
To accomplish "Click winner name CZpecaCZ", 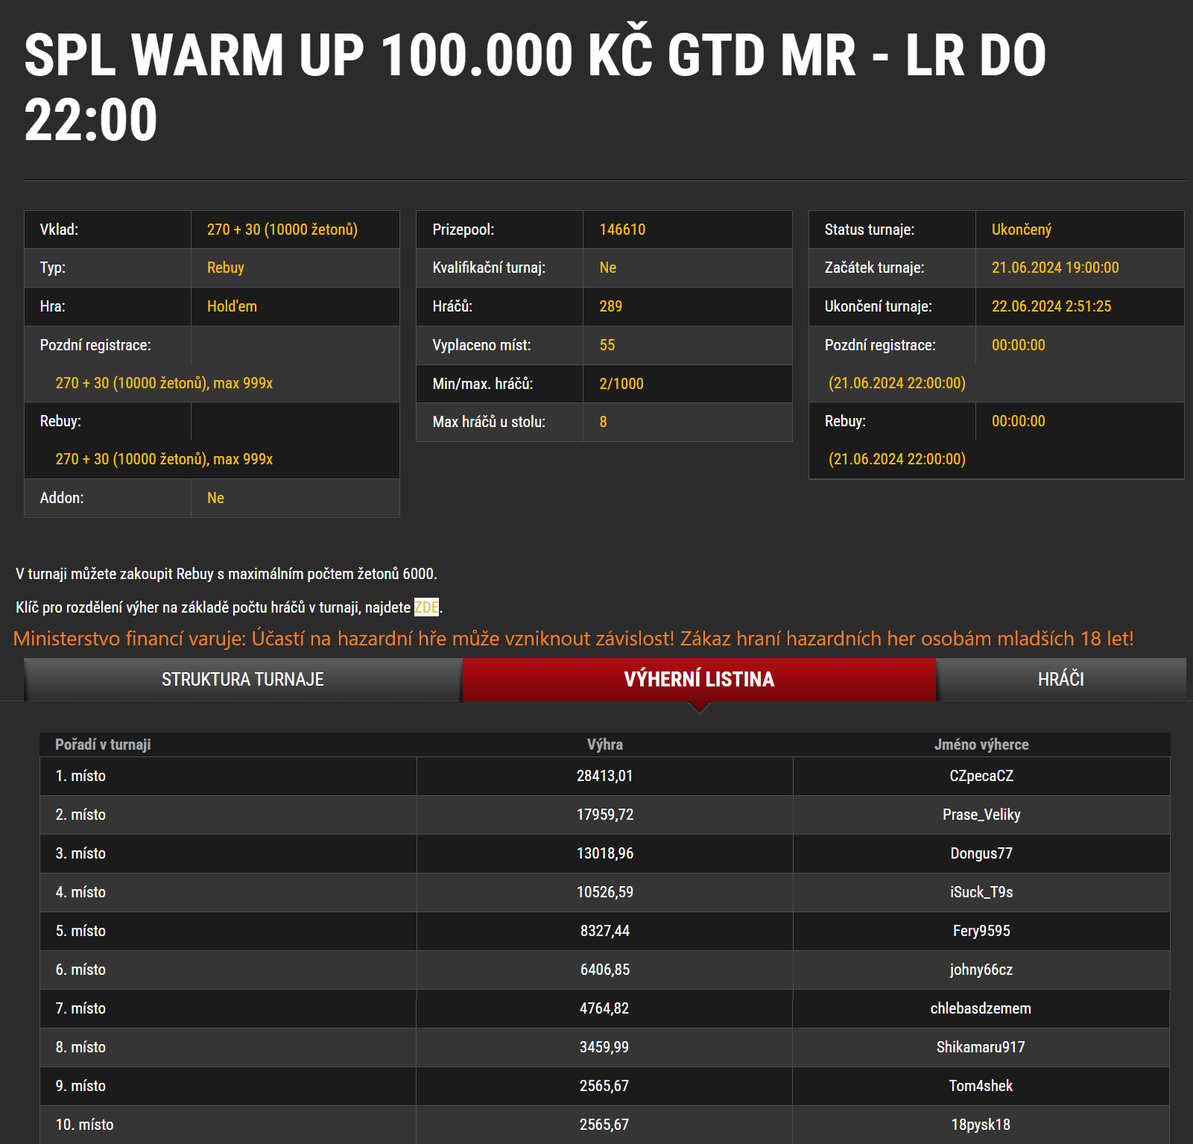I will tap(981, 776).
